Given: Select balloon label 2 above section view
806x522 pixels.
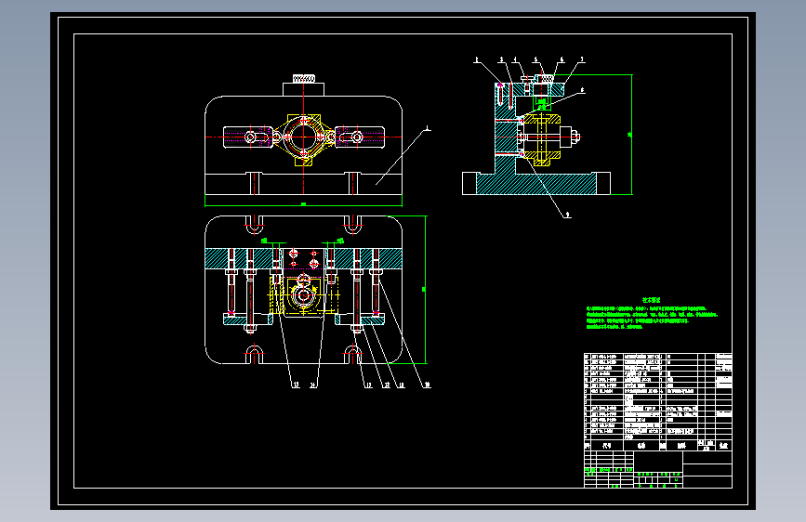Looking at the screenshot, I should click(477, 60).
